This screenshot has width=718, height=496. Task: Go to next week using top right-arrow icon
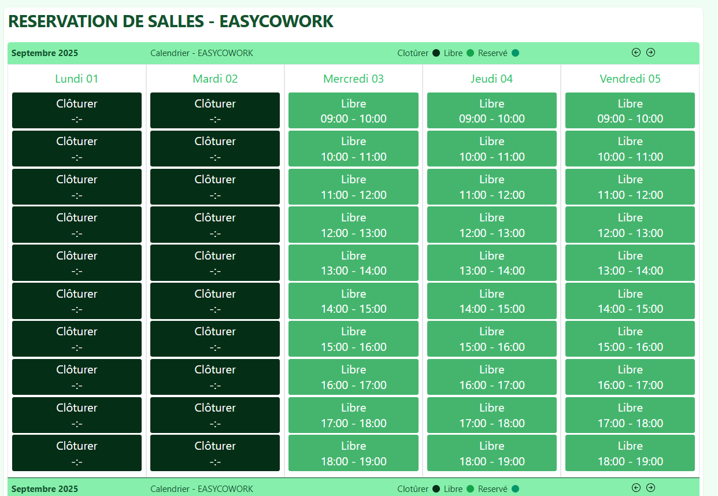650,53
